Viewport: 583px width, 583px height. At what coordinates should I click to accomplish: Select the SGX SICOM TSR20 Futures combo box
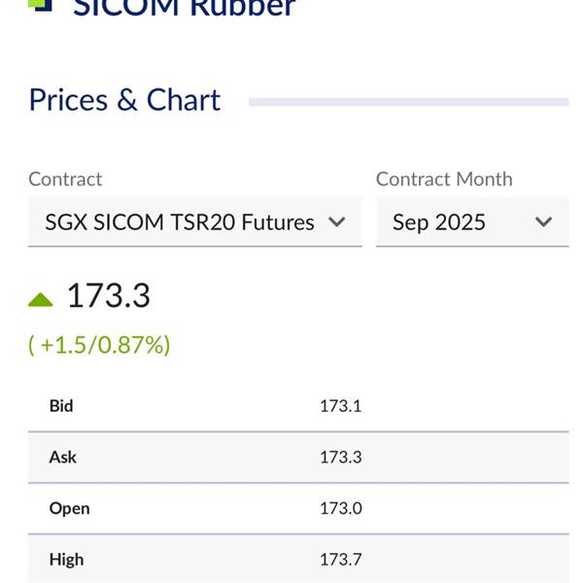(195, 222)
